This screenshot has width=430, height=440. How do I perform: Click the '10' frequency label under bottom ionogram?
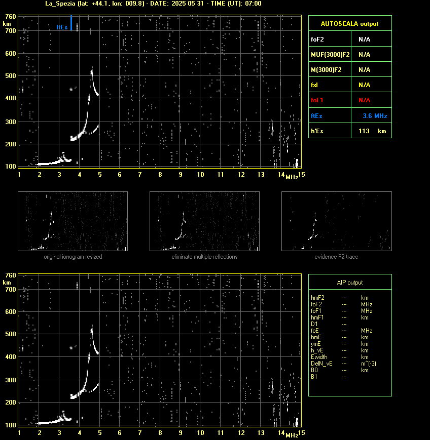pos(200,433)
